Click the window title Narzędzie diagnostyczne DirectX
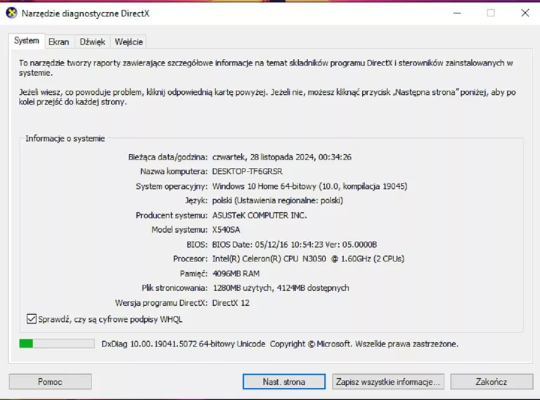This screenshot has height=400, width=540. [85, 13]
